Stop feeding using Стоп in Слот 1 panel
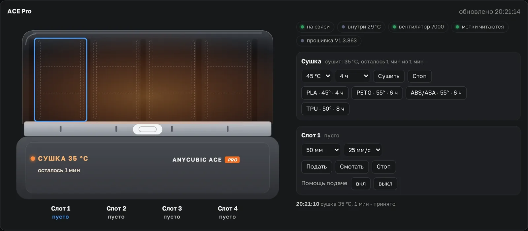528x231 pixels. point(383,167)
